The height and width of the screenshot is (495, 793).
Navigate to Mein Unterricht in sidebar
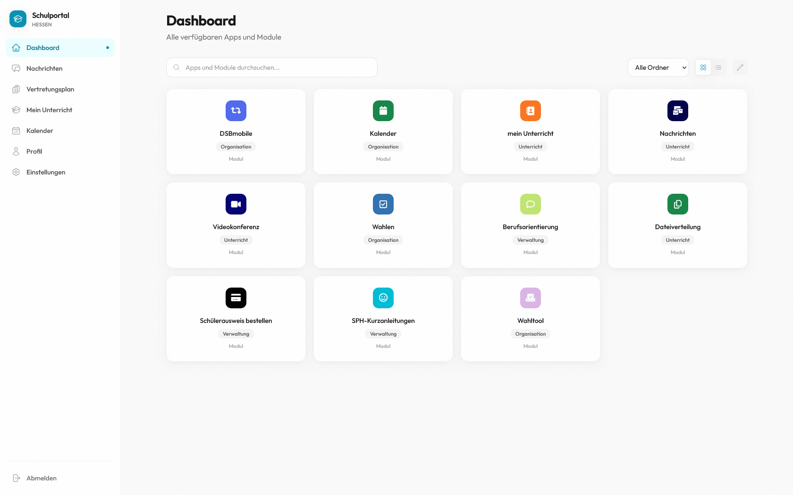click(60, 110)
